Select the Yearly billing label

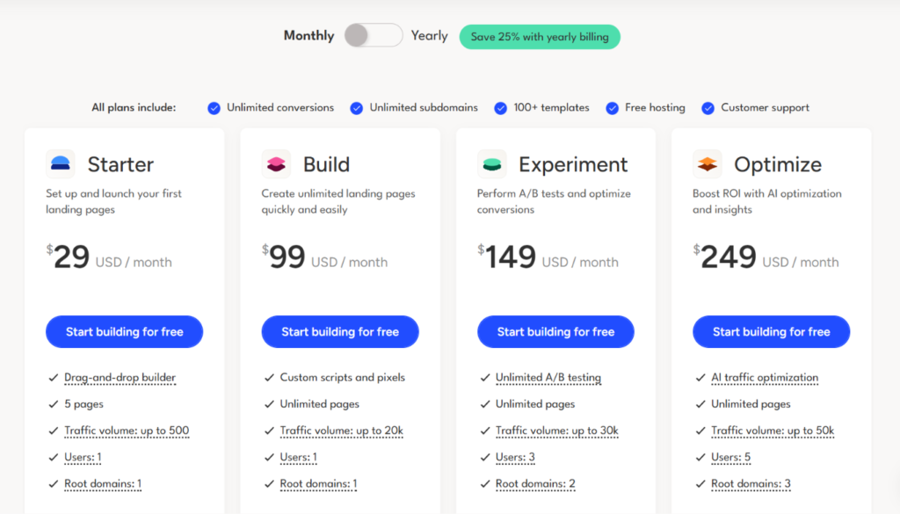pyautogui.click(x=429, y=35)
